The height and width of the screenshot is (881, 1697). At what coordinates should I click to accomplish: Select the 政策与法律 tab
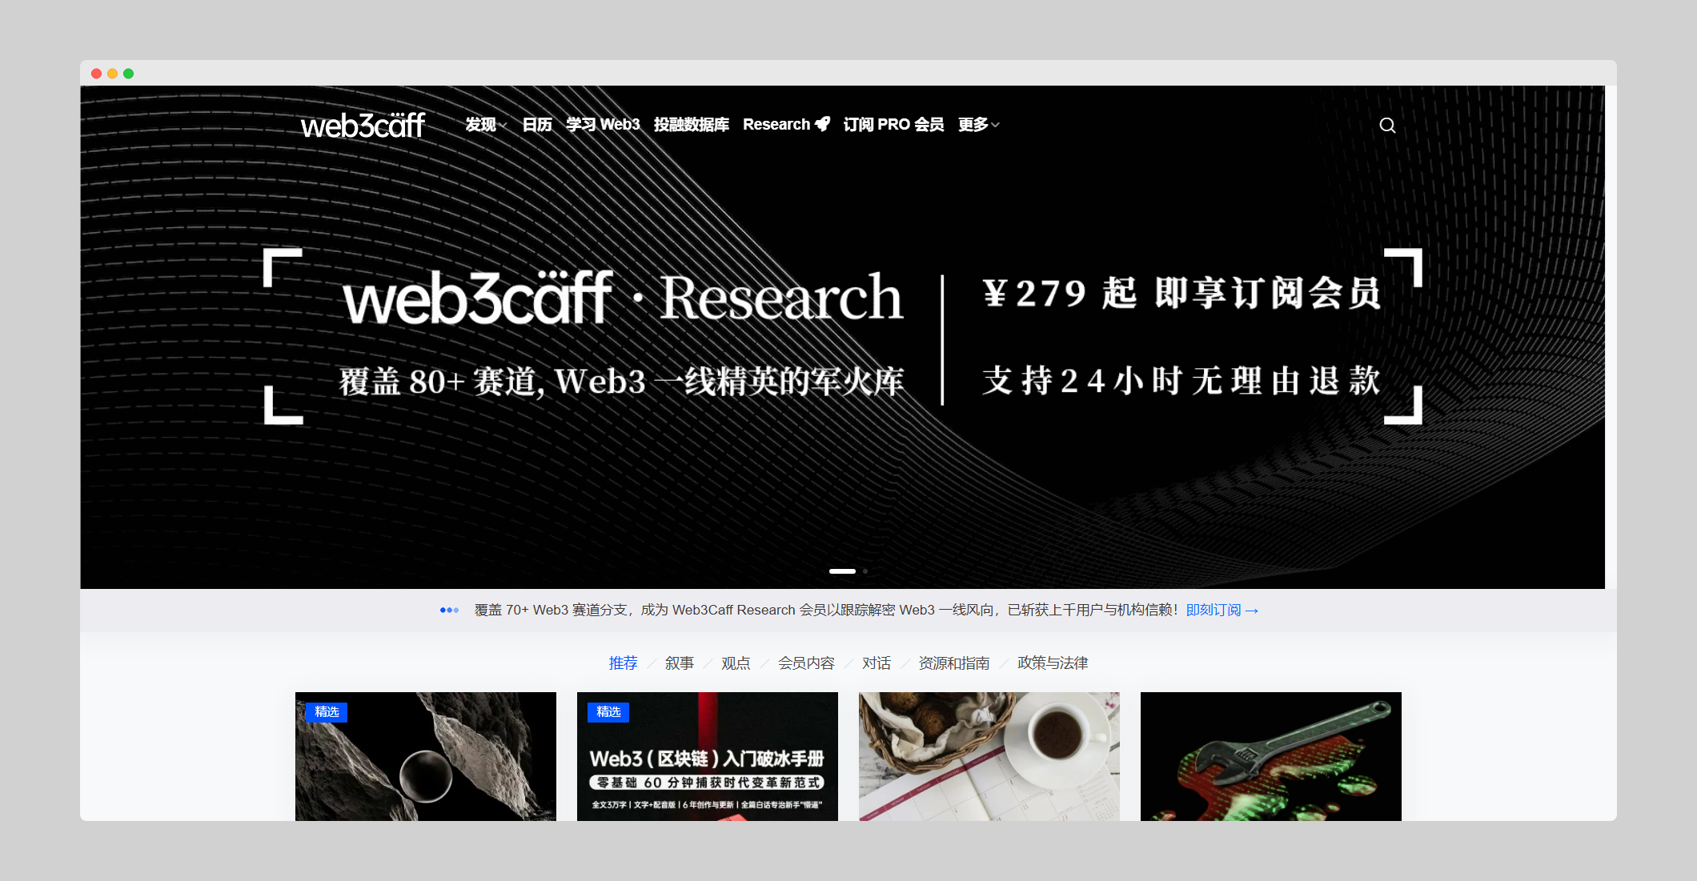tap(1053, 663)
